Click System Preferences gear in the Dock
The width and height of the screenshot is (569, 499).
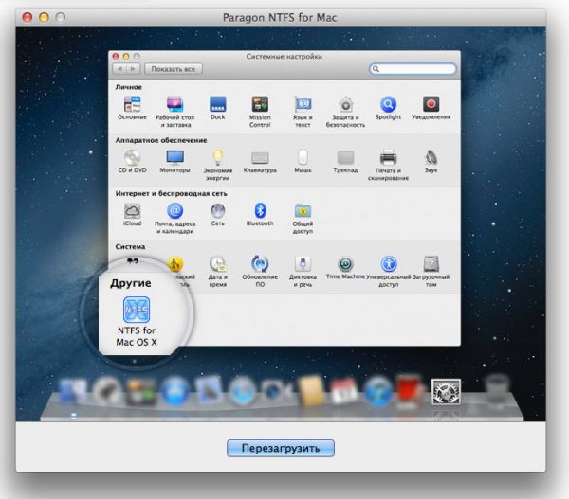pos(444,391)
